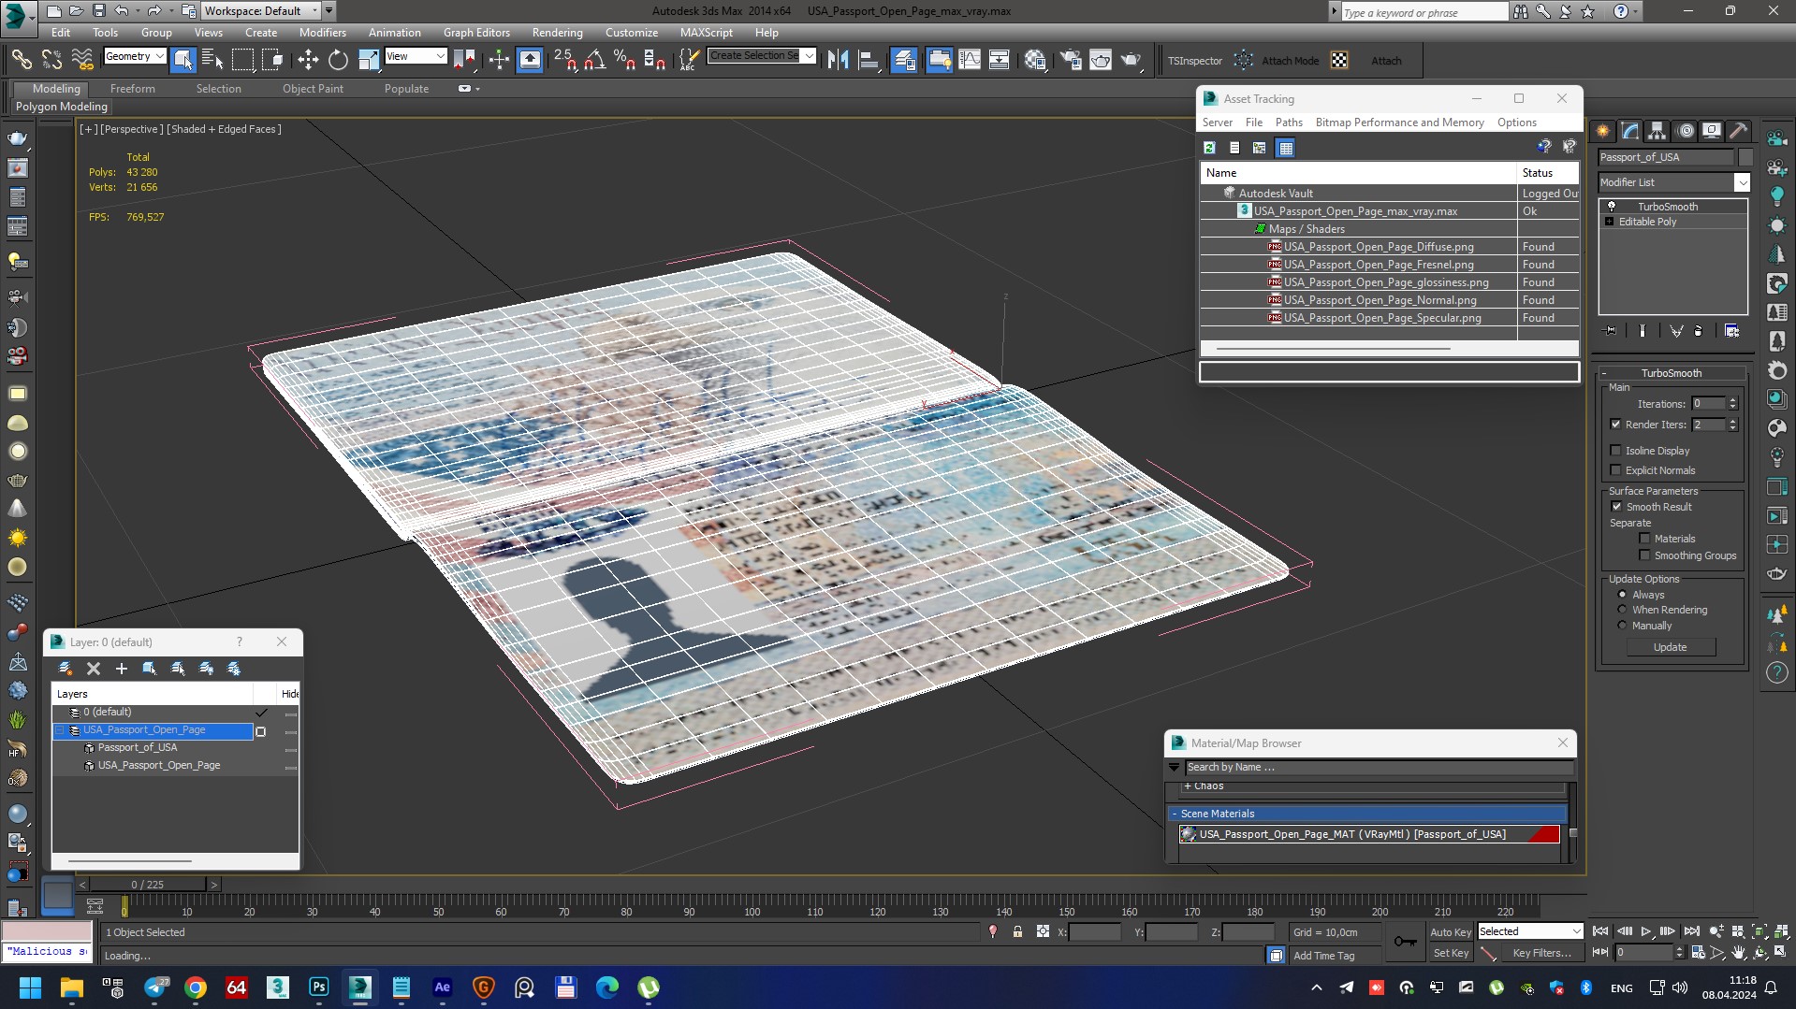Open the Modify panel tab icon
The image size is (1796, 1009).
1629,131
